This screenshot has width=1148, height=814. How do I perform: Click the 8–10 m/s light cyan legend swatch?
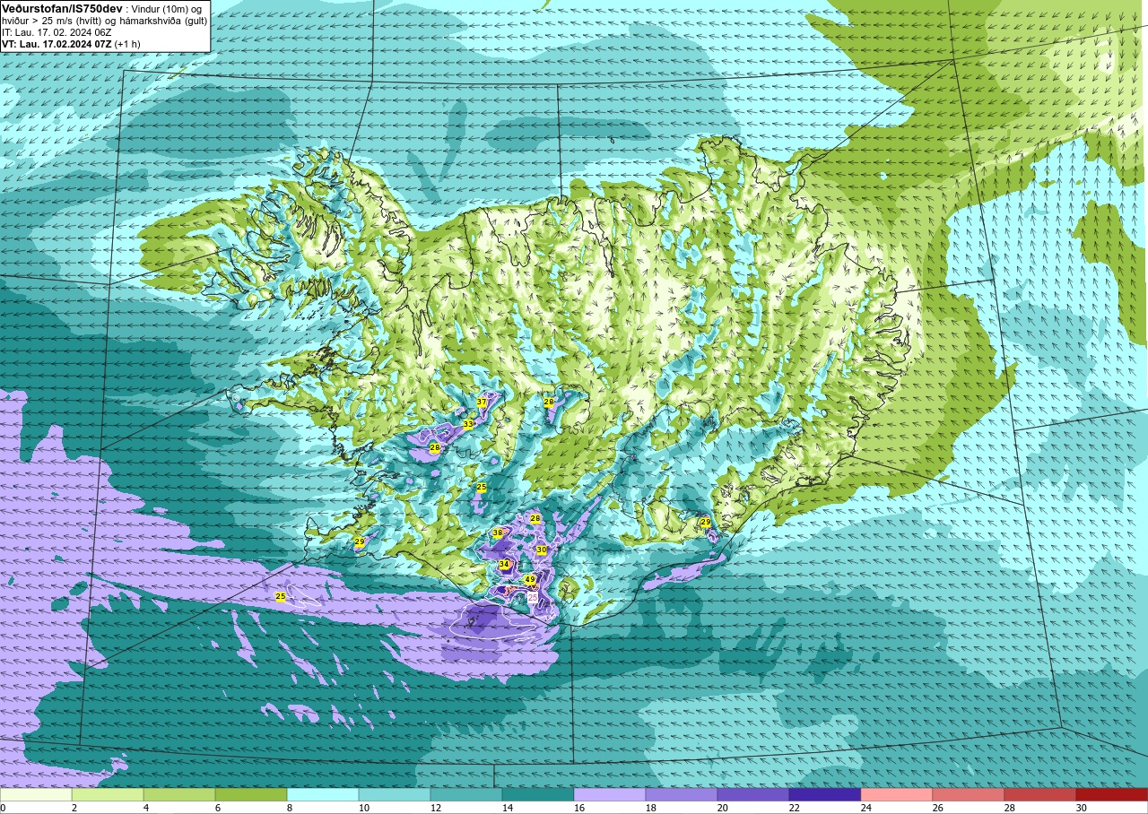click(x=323, y=794)
